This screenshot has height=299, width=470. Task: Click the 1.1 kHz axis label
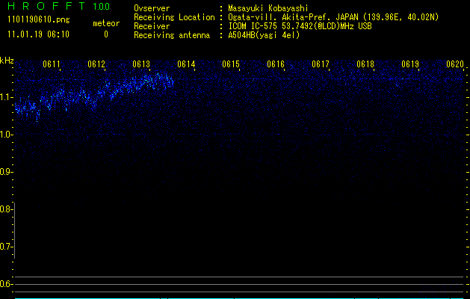coord(6,97)
